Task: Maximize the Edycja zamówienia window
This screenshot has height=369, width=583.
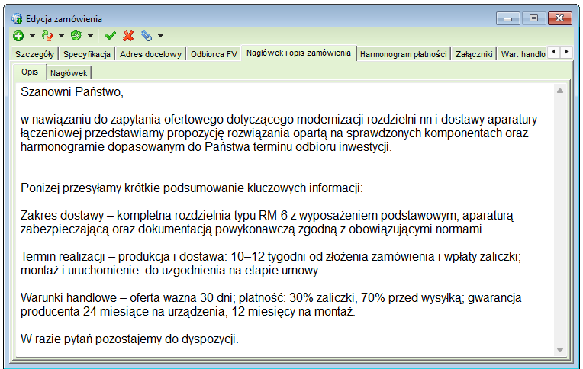Action: (533, 18)
